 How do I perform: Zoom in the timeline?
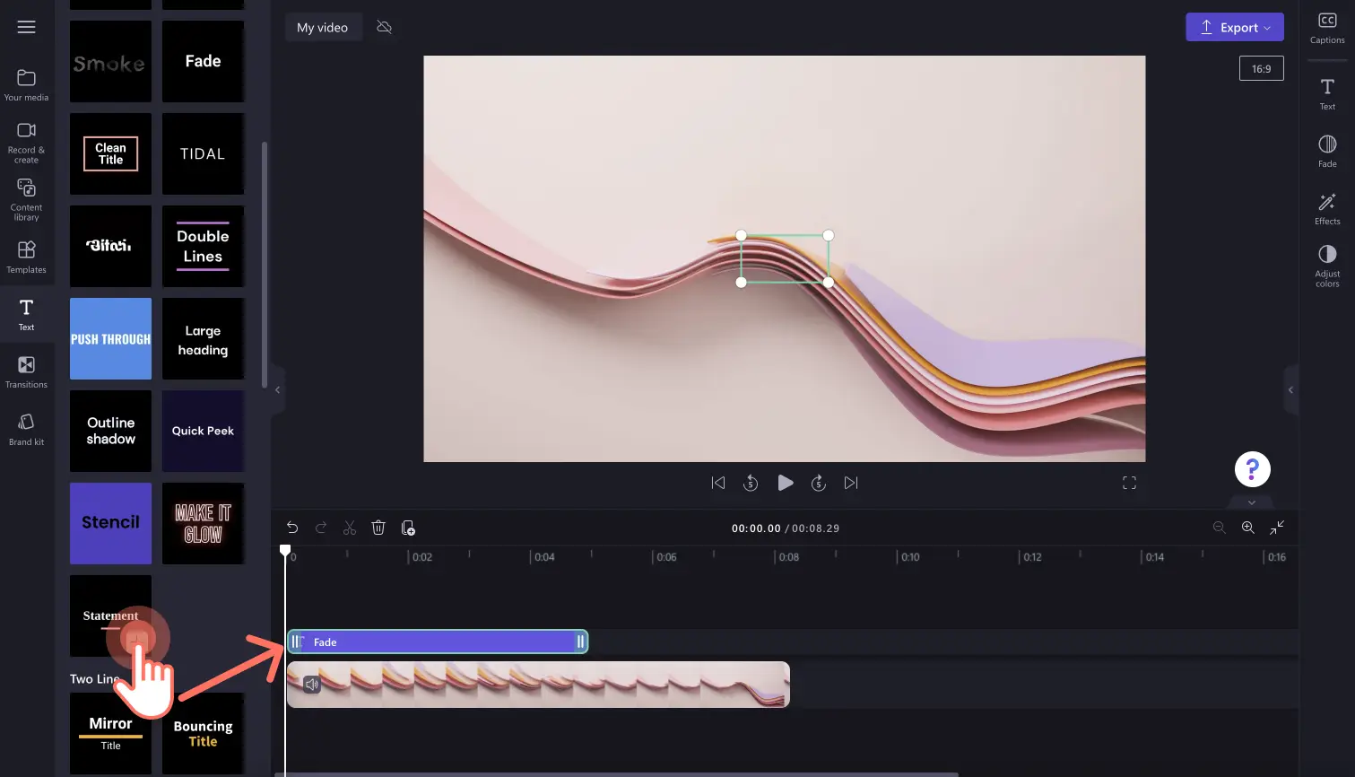[1247, 528]
